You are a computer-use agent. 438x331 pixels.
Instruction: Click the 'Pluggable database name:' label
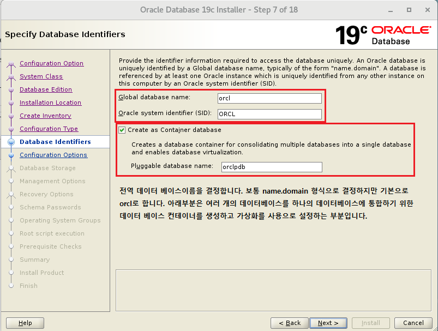[x=172, y=166]
